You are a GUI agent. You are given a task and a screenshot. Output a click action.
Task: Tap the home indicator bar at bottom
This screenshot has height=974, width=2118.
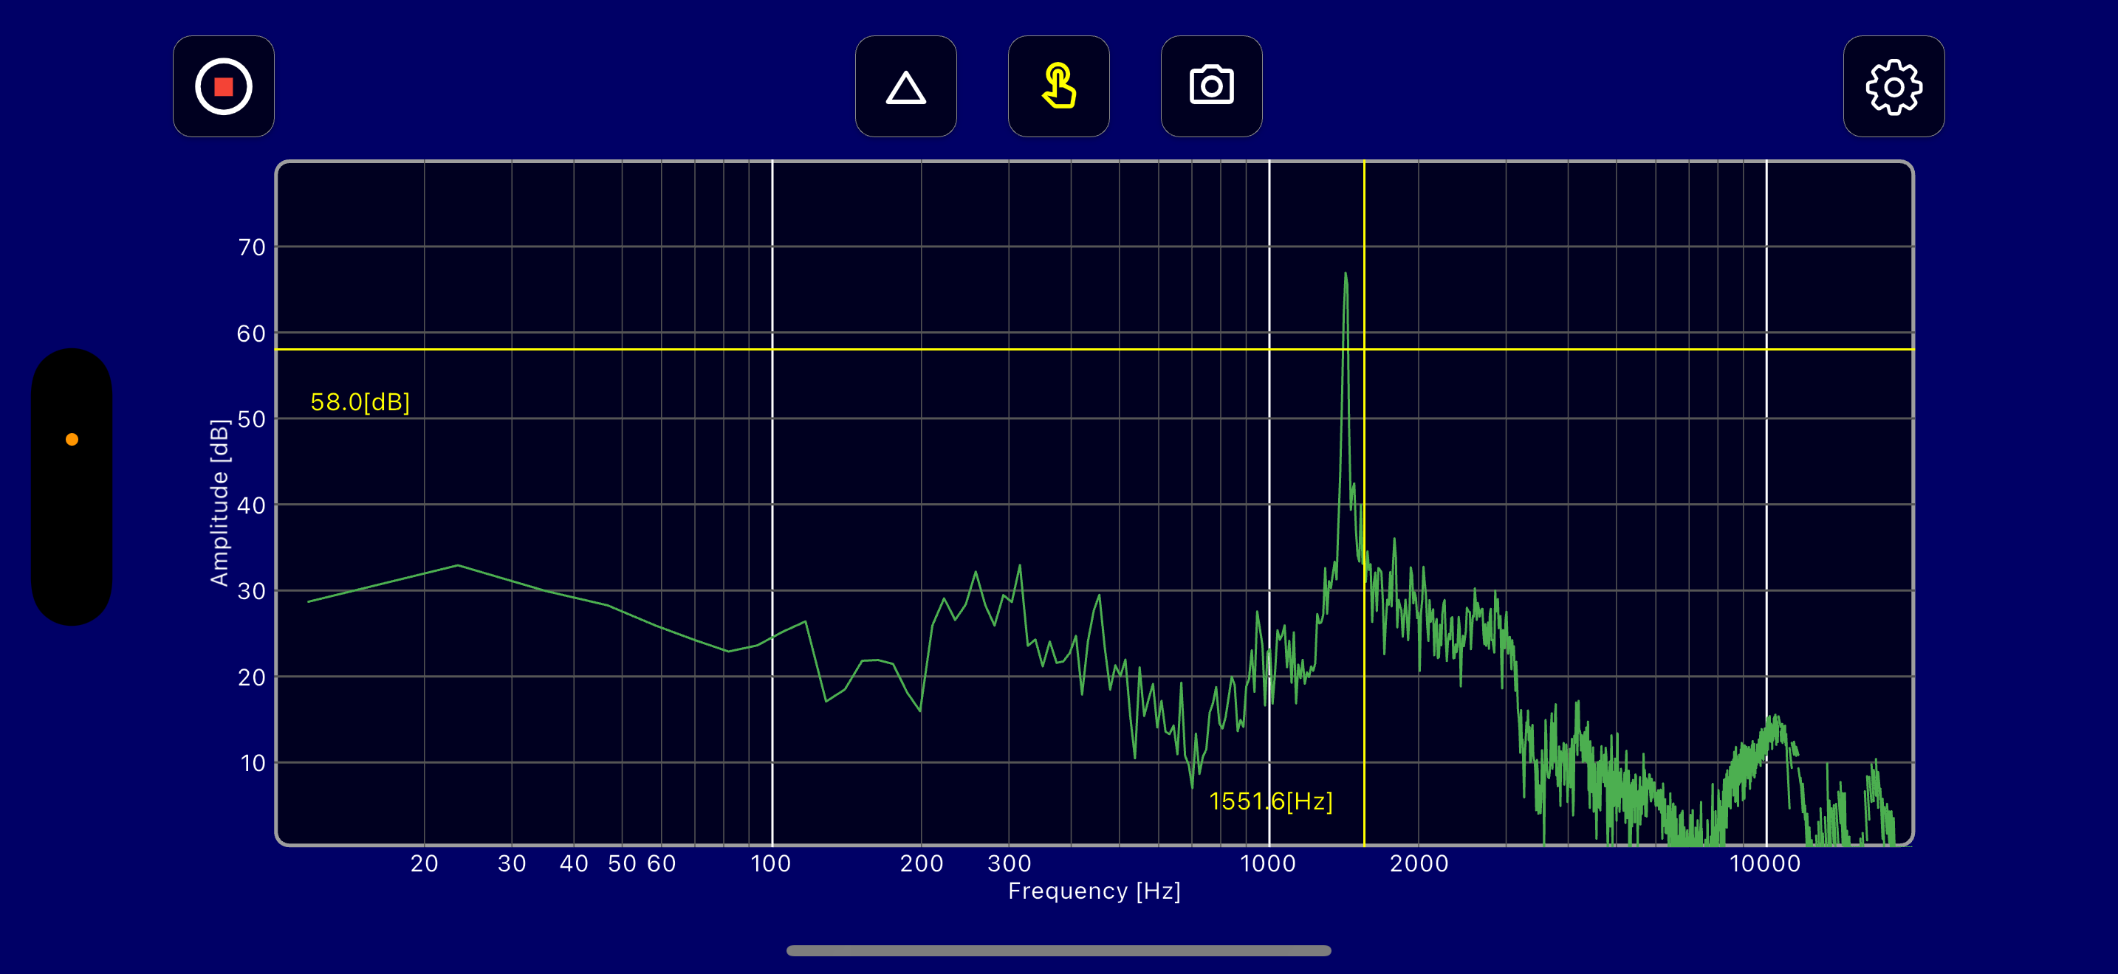coord(1058,950)
